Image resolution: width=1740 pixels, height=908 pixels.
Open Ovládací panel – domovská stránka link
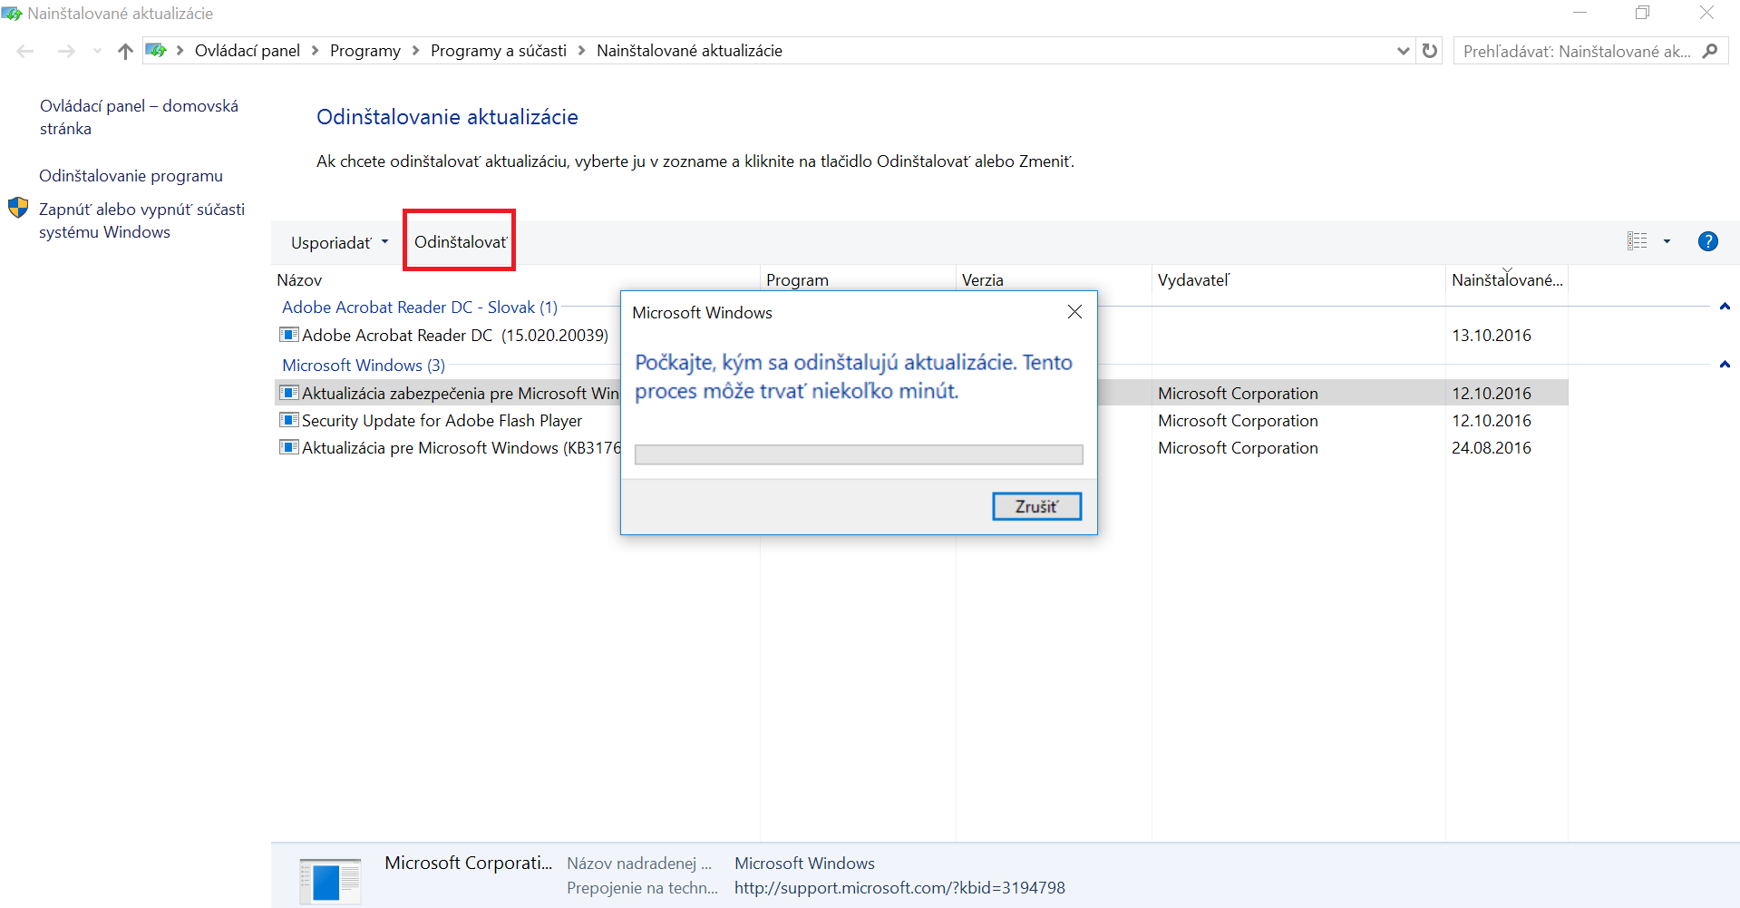click(x=139, y=117)
